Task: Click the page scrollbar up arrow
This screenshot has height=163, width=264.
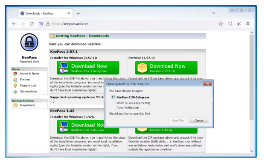Action: 252,33
